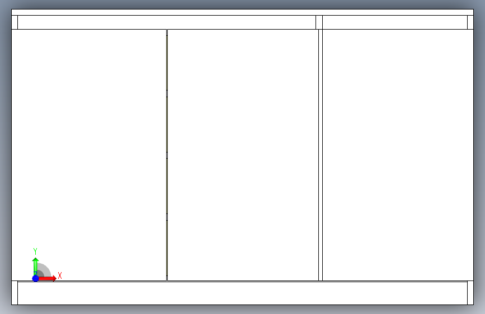The height and width of the screenshot is (314, 485).
Task: Click the green Y axis arrow
Action: (x=35, y=266)
